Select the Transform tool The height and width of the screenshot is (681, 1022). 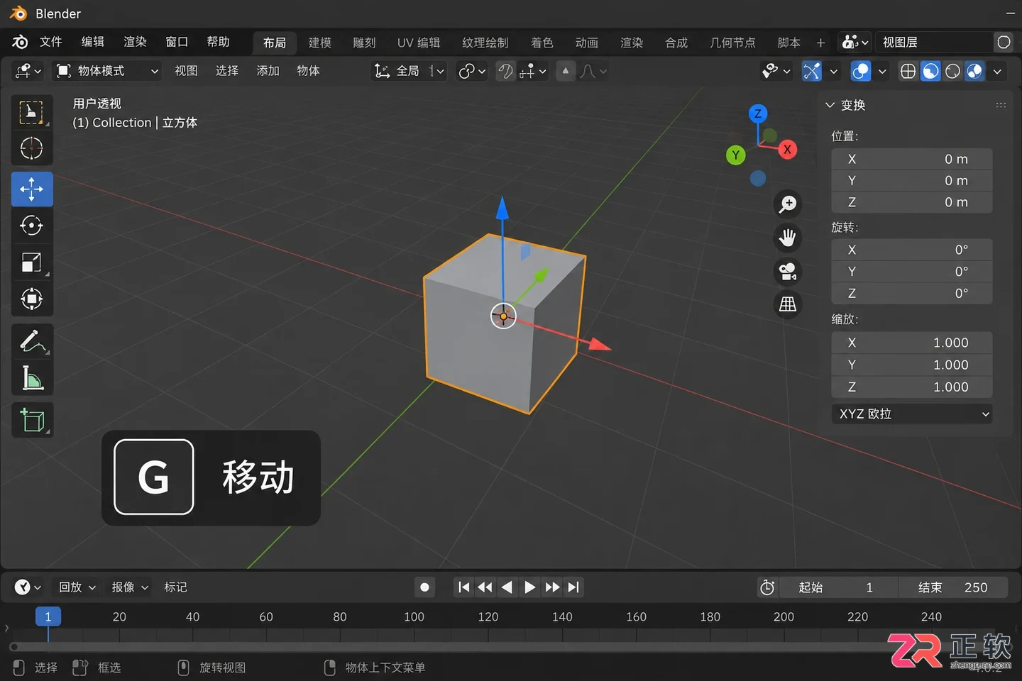coord(32,299)
